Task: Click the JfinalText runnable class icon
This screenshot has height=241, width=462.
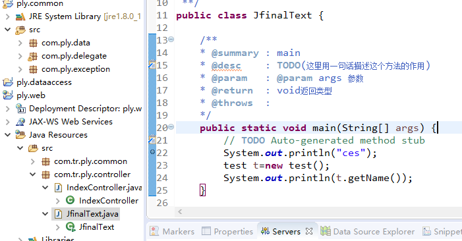Action: (71, 227)
